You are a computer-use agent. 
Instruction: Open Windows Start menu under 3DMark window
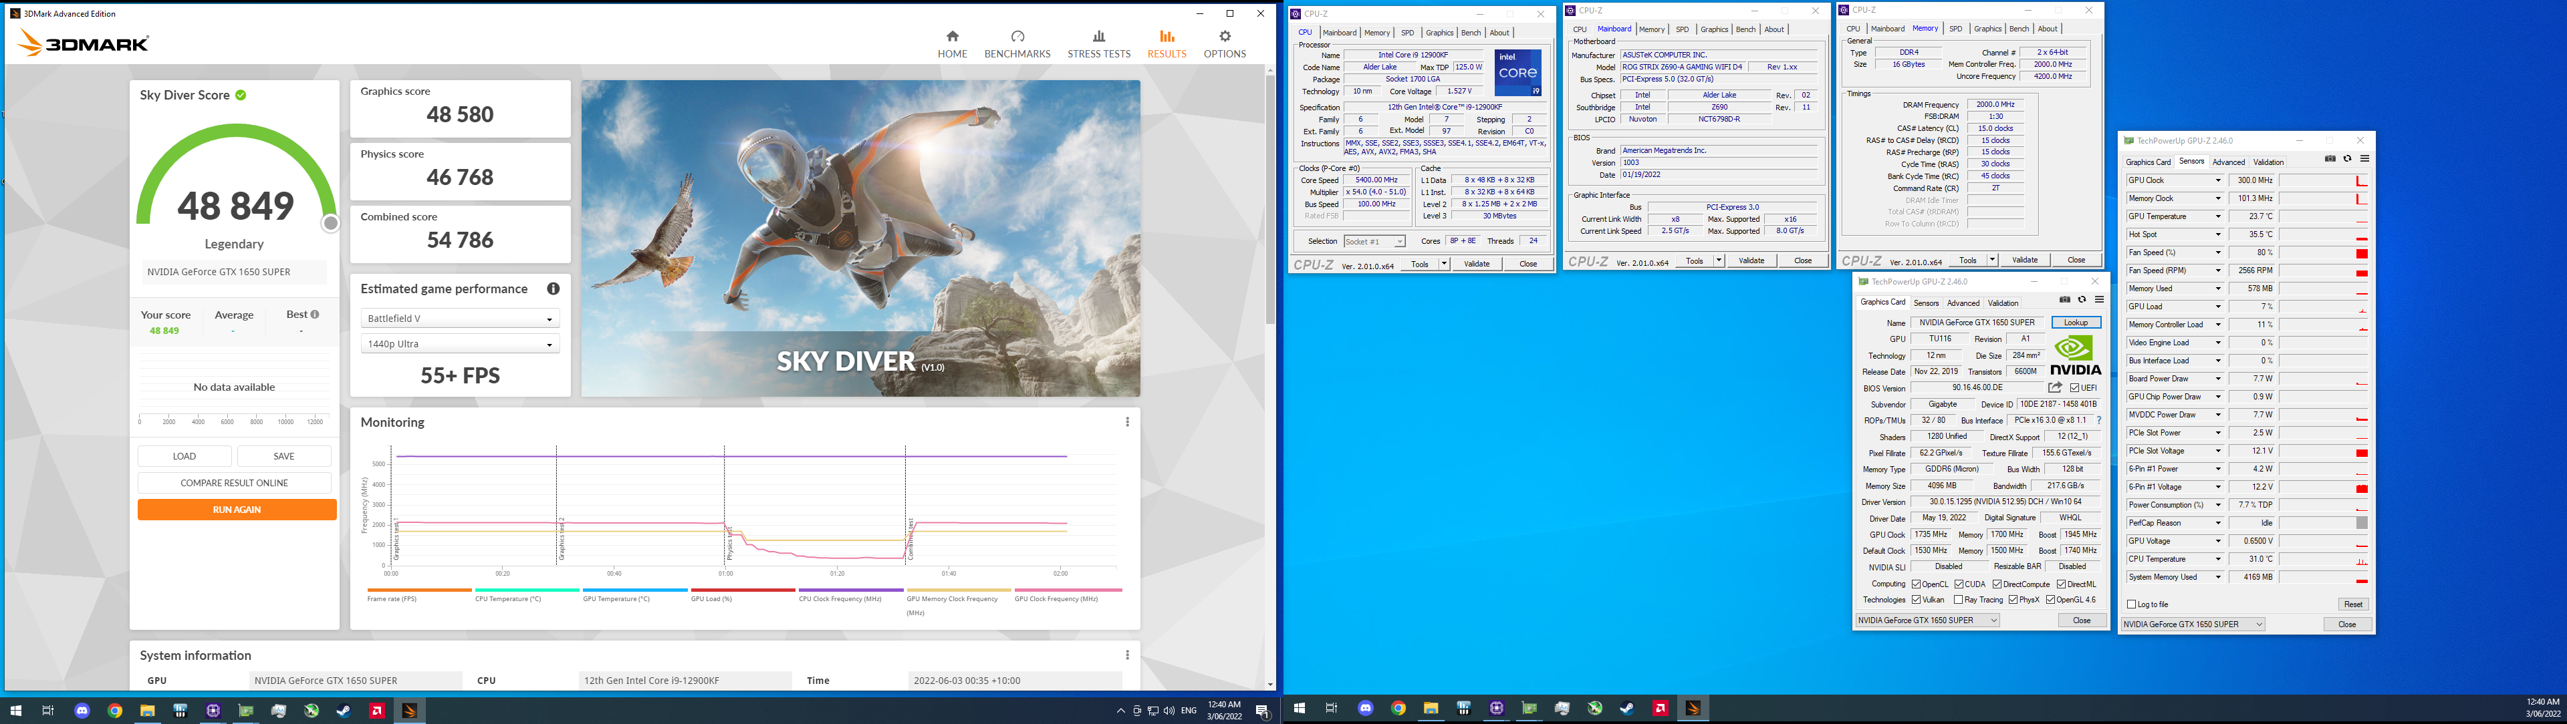(16, 711)
